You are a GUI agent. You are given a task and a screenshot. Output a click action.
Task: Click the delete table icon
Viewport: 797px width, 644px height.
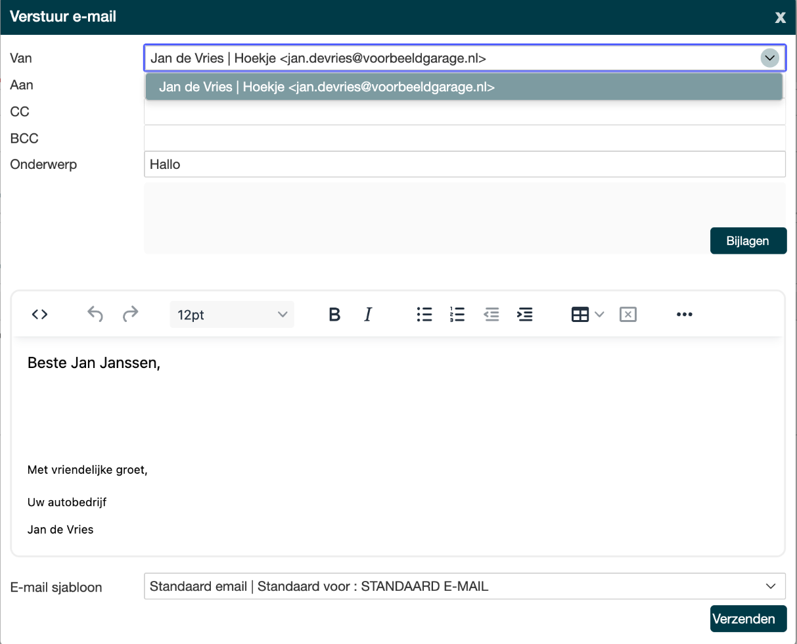point(628,315)
